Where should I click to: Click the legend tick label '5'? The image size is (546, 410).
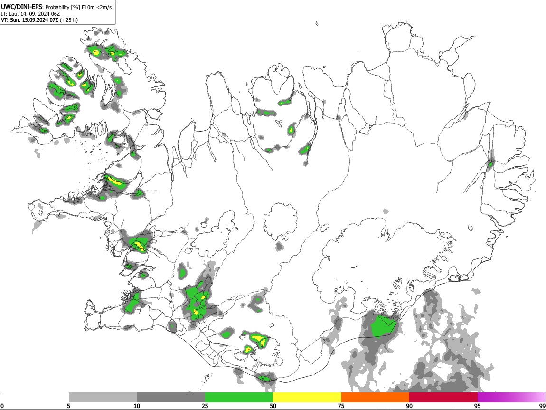(x=68, y=406)
